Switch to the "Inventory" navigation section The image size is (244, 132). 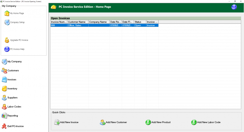click(x=12, y=89)
